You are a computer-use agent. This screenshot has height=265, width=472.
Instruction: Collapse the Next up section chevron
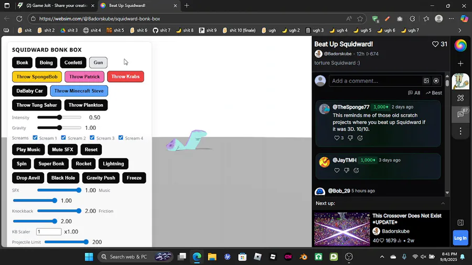(443, 203)
